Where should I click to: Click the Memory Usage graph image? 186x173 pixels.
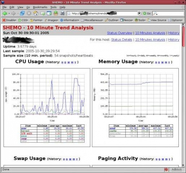[x=135, y=108]
